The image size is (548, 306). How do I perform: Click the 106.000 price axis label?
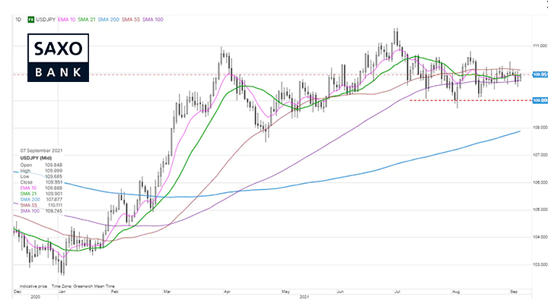pos(540,182)
